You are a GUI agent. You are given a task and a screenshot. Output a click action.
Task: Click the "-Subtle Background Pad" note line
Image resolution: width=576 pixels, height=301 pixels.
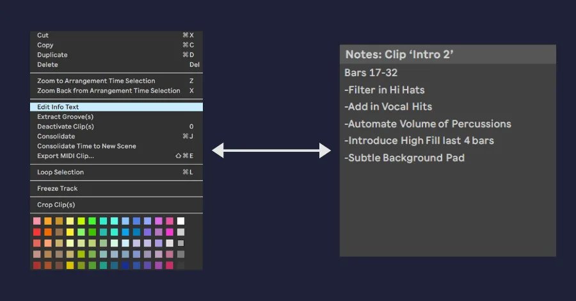(x=404, y=158)
